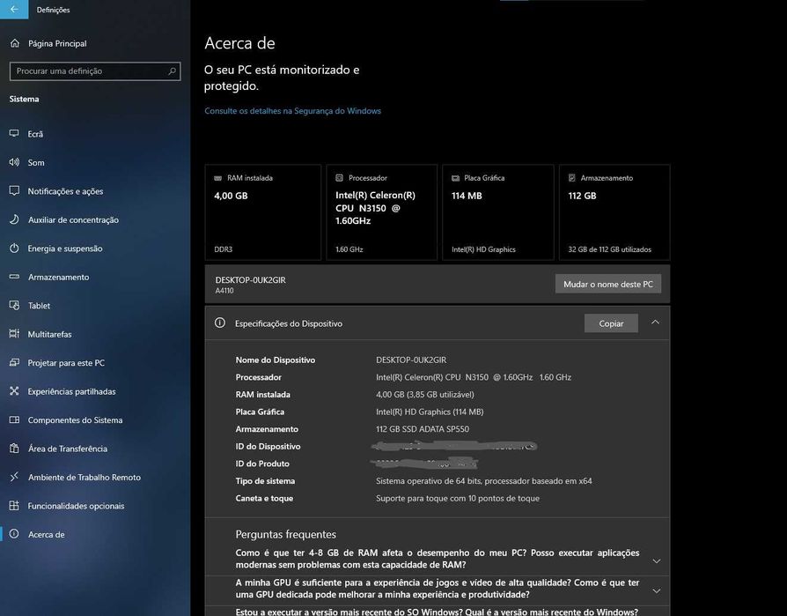Click the Área de Transferência clipboard icon
This screenshot has width=787, height=616.
point(14,449)
